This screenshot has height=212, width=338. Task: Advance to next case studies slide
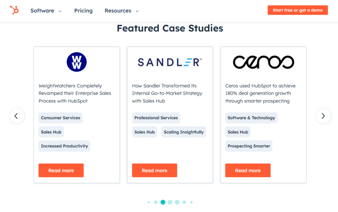[x=323, y=116]
